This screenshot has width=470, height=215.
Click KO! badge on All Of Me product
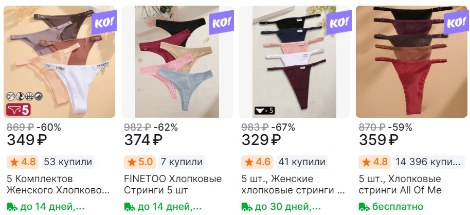[x=456, y=22]
